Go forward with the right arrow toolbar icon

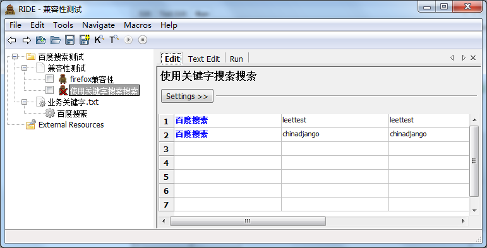click(x=27, y=40)
